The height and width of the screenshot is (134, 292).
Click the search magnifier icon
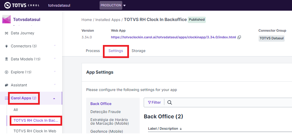169,102
